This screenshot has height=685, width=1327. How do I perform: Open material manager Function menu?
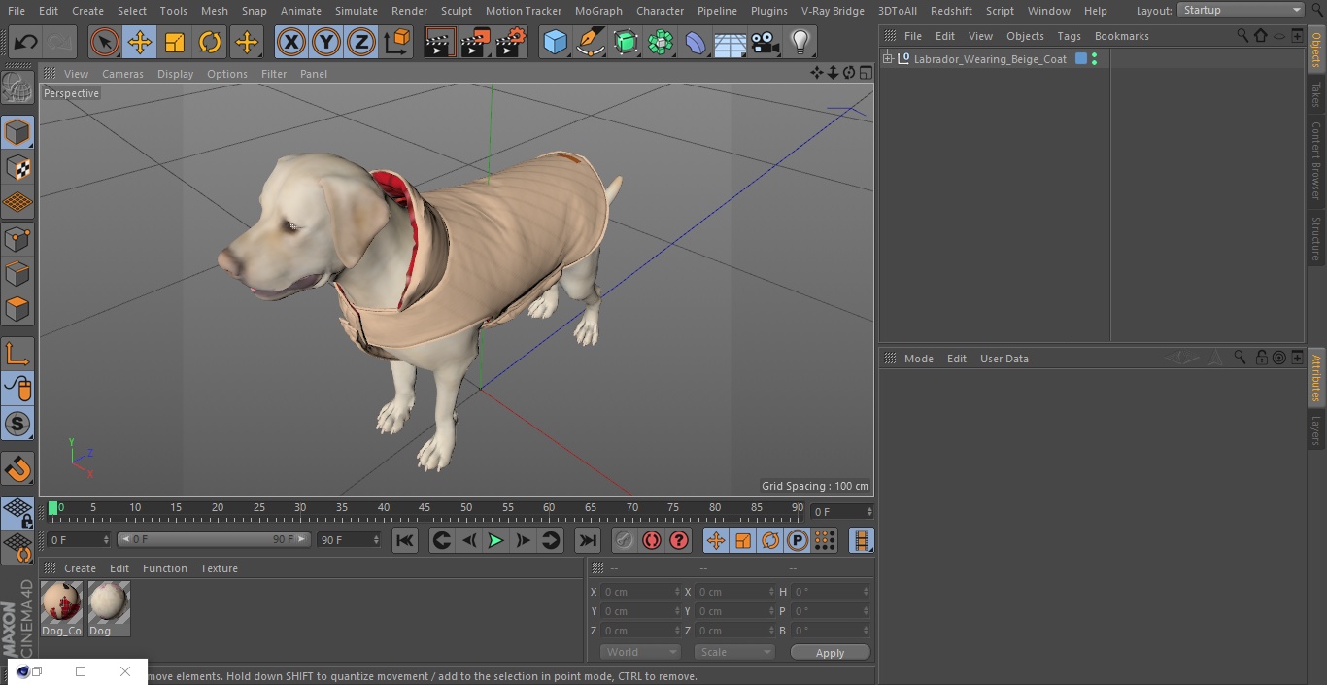[165, 568]
